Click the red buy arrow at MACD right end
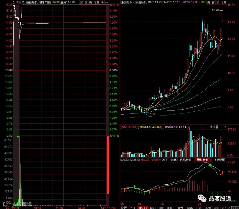The image size is (239, 209). pos(222,173)
